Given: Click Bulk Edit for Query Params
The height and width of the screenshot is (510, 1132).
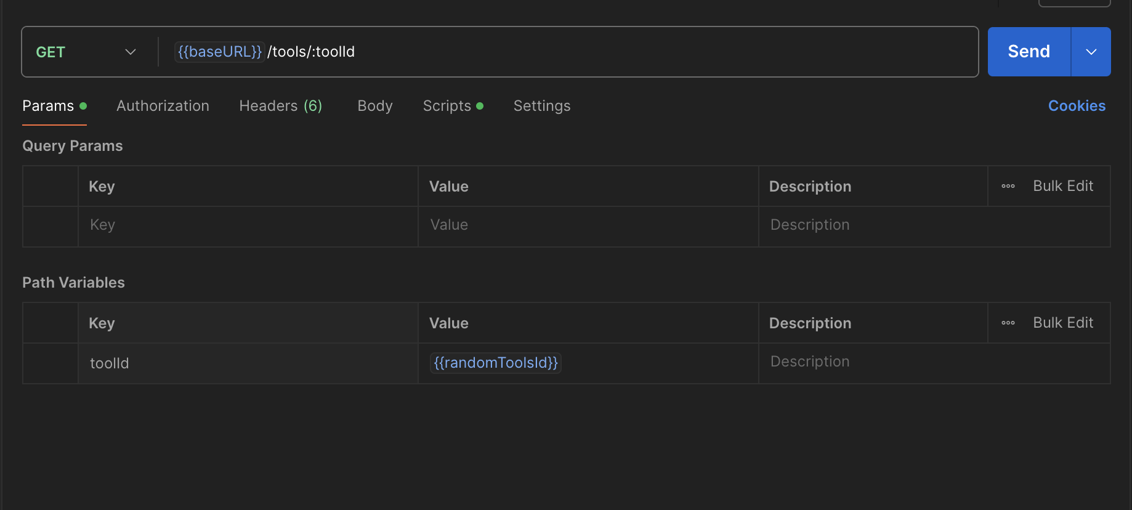Looking at the screenshot, I should pyautogui.click(x=1062, y=186).
